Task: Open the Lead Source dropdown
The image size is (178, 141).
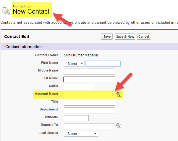Action: click(x=81, y=134)
